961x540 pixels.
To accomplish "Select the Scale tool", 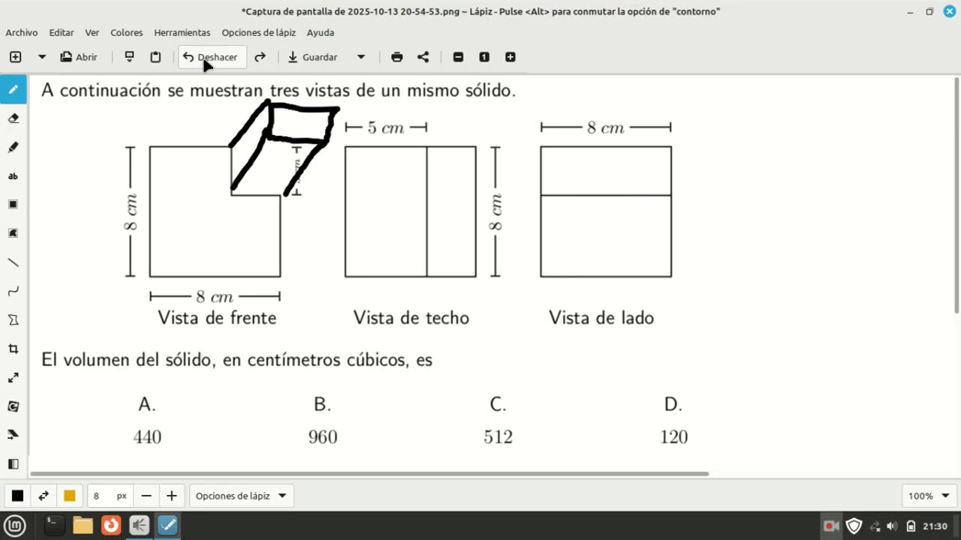I will pos(14,377).
